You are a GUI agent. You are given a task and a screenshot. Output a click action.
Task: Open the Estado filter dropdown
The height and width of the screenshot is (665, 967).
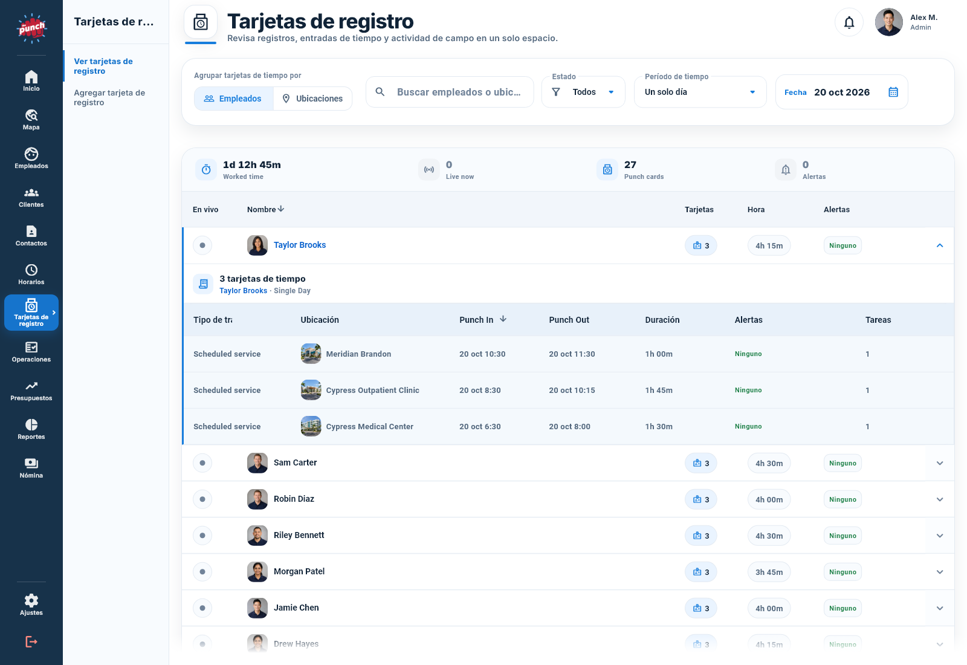tap(583, 92)
